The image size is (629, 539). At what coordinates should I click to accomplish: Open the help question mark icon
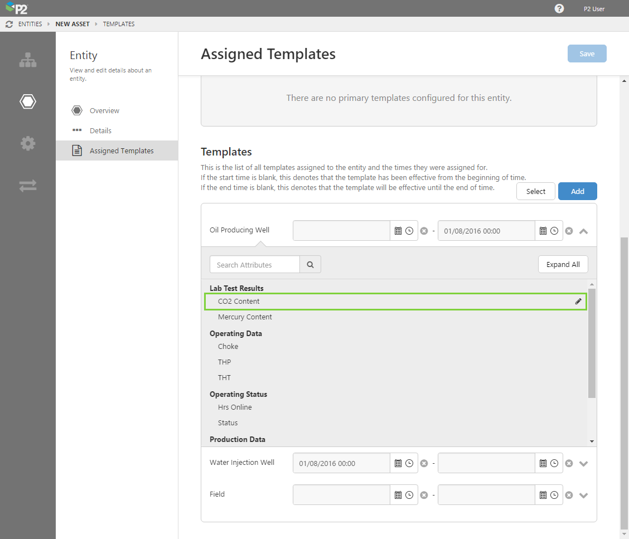click(x=559, y=8)
